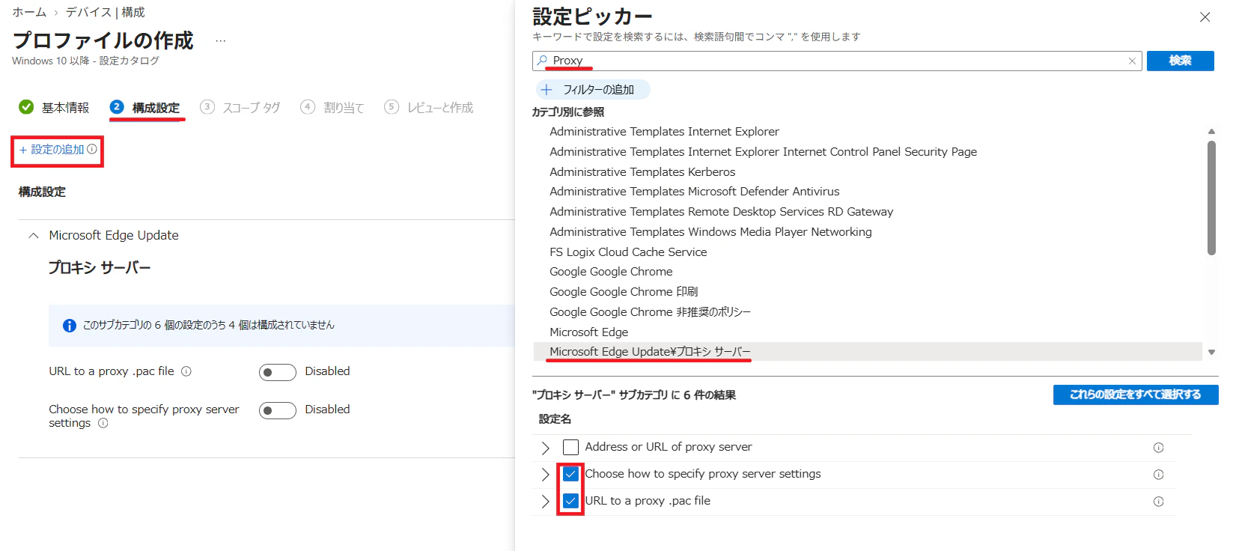Select Windows Media Player Networking category

pos(710,232)
